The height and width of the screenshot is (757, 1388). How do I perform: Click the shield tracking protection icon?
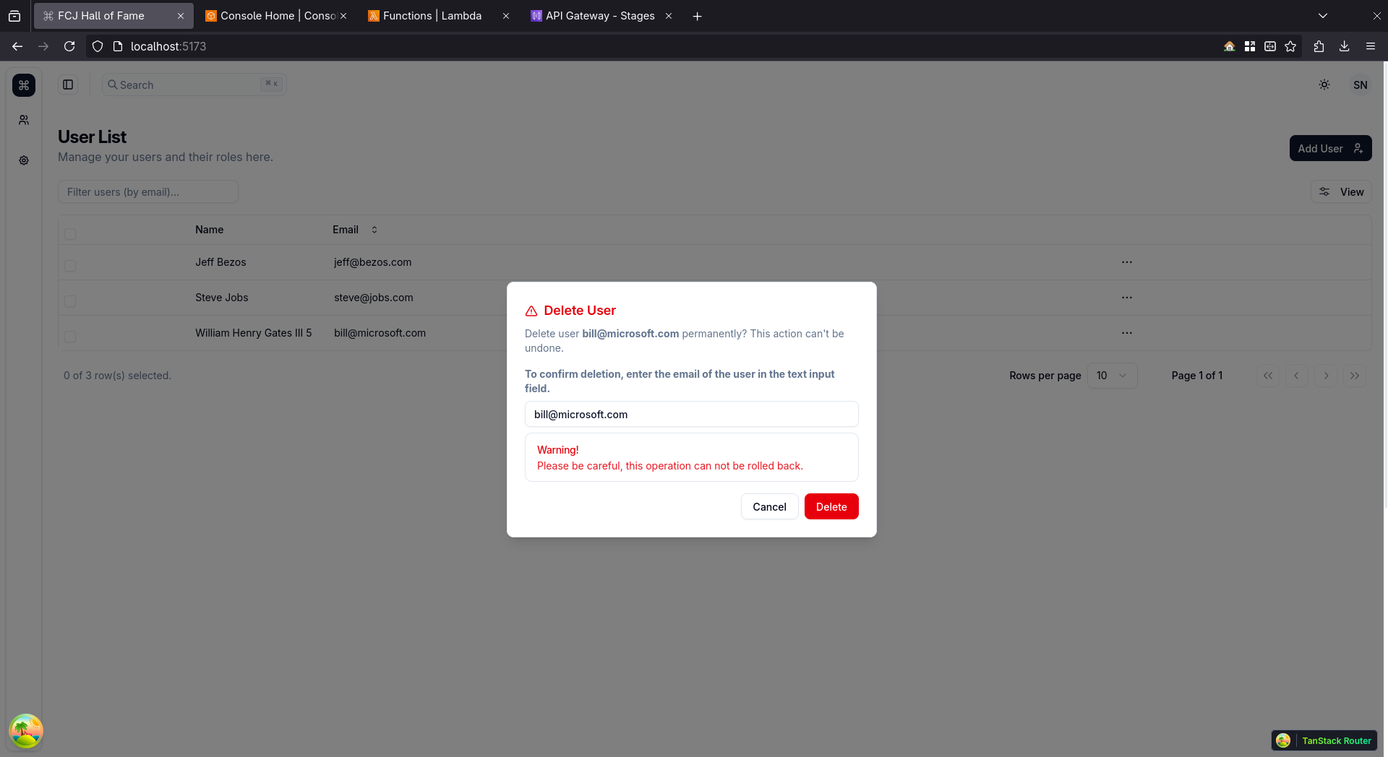click(x=98, y=46)
